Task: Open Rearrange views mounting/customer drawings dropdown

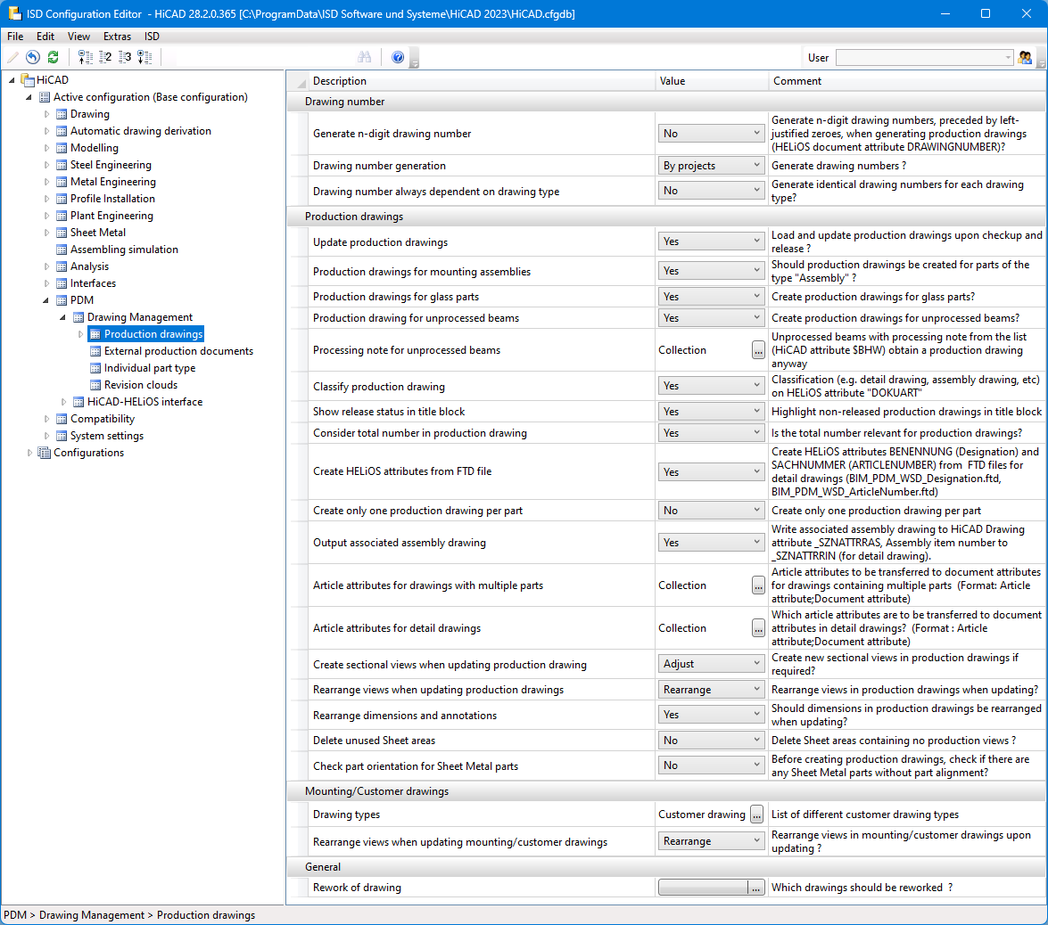Action: [711, 841]
